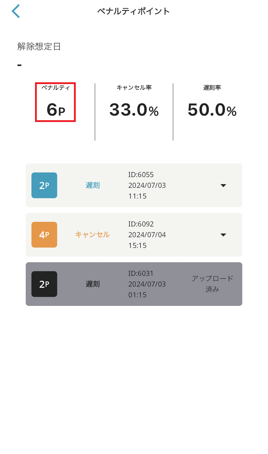Select the grayed-out ID:6031 row
Screen dimensions: 268x454
[x=134, y=284]
